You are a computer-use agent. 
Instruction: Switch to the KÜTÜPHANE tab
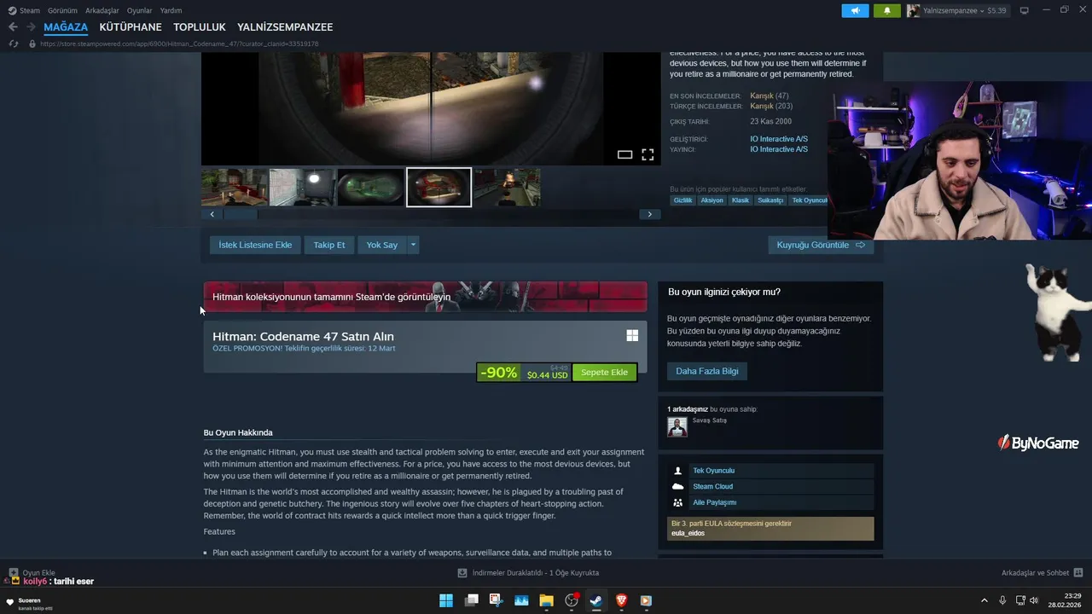click(131, 27)
